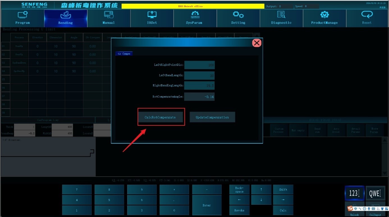Open the SysParam page

tap(195, 18)
